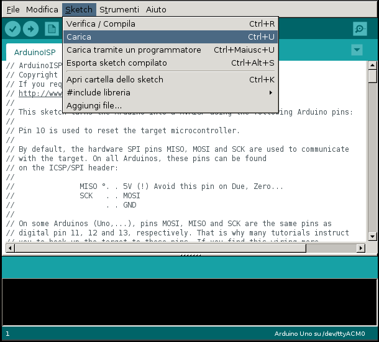
Task: Click the 'with the target. On all Arduinos' line
Action: [x=136, y=159]
